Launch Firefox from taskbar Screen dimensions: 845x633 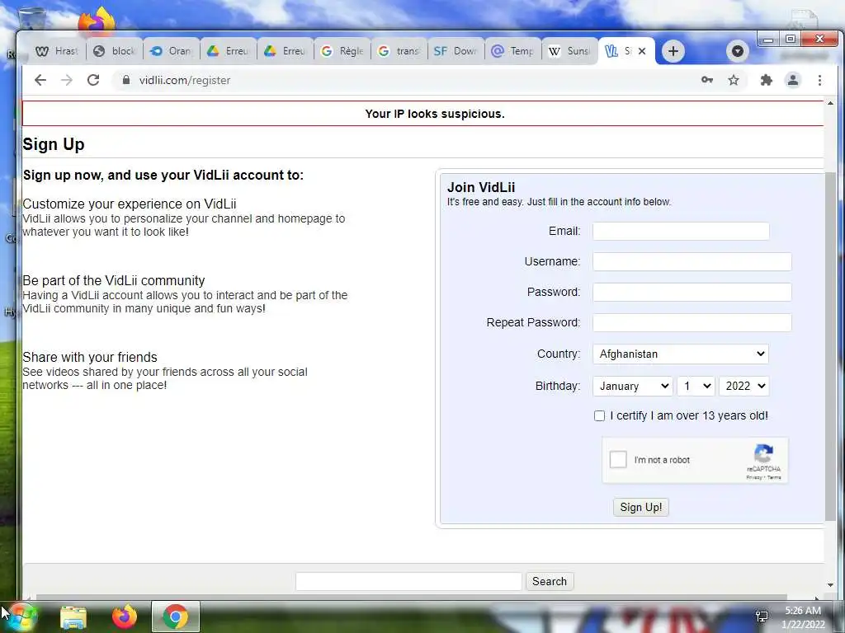click(x=125, y=617)
